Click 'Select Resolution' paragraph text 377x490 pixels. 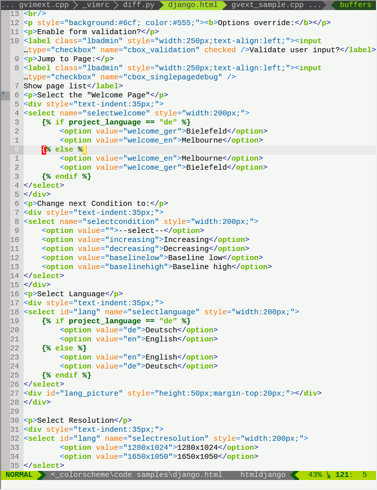[x=75, y=421]
